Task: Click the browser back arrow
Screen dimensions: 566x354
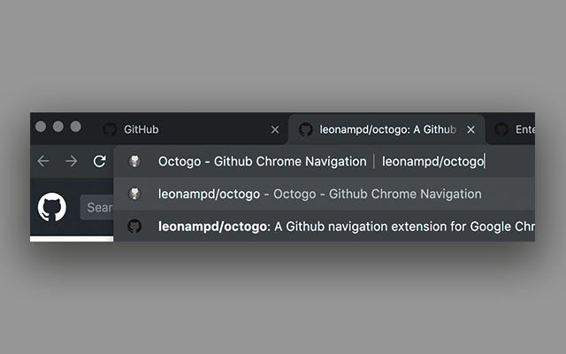Action: 43,161
